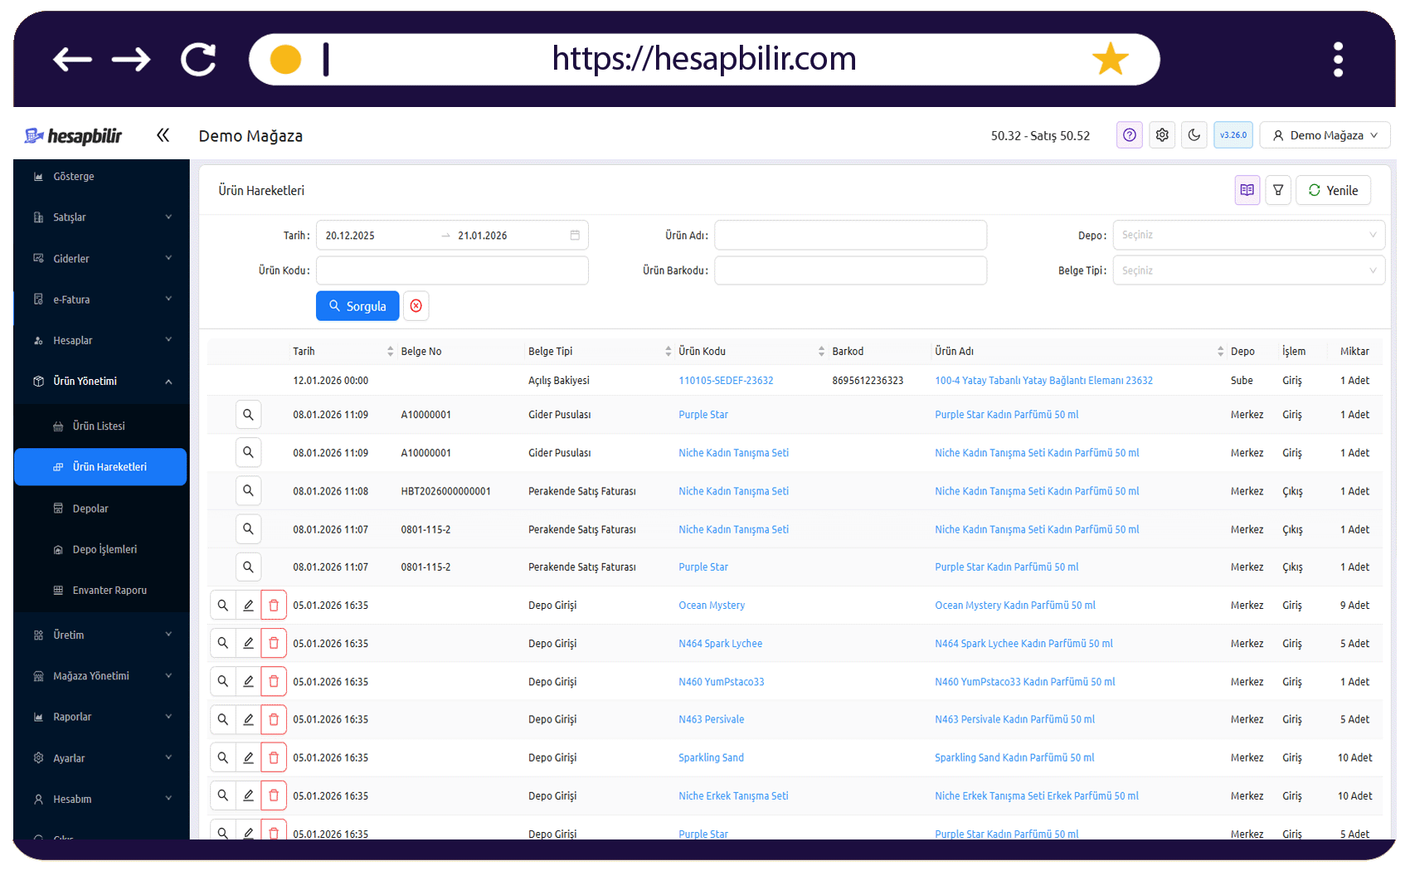The image size is (1410, 871).
Task: Toggle dark mode moon icon
Action: pos(1194,135)
